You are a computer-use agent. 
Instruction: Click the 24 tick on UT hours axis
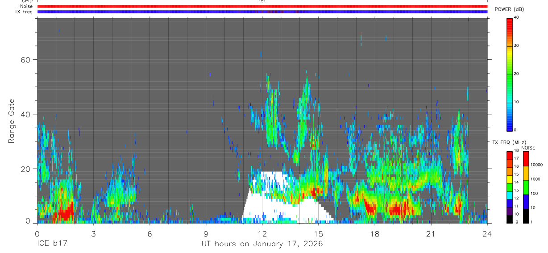[x=487, y=233]
